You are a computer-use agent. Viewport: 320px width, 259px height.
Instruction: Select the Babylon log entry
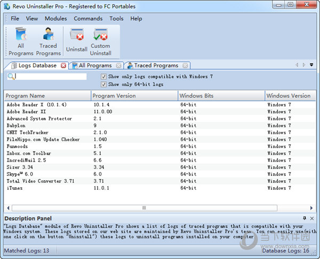pos(160,126)
